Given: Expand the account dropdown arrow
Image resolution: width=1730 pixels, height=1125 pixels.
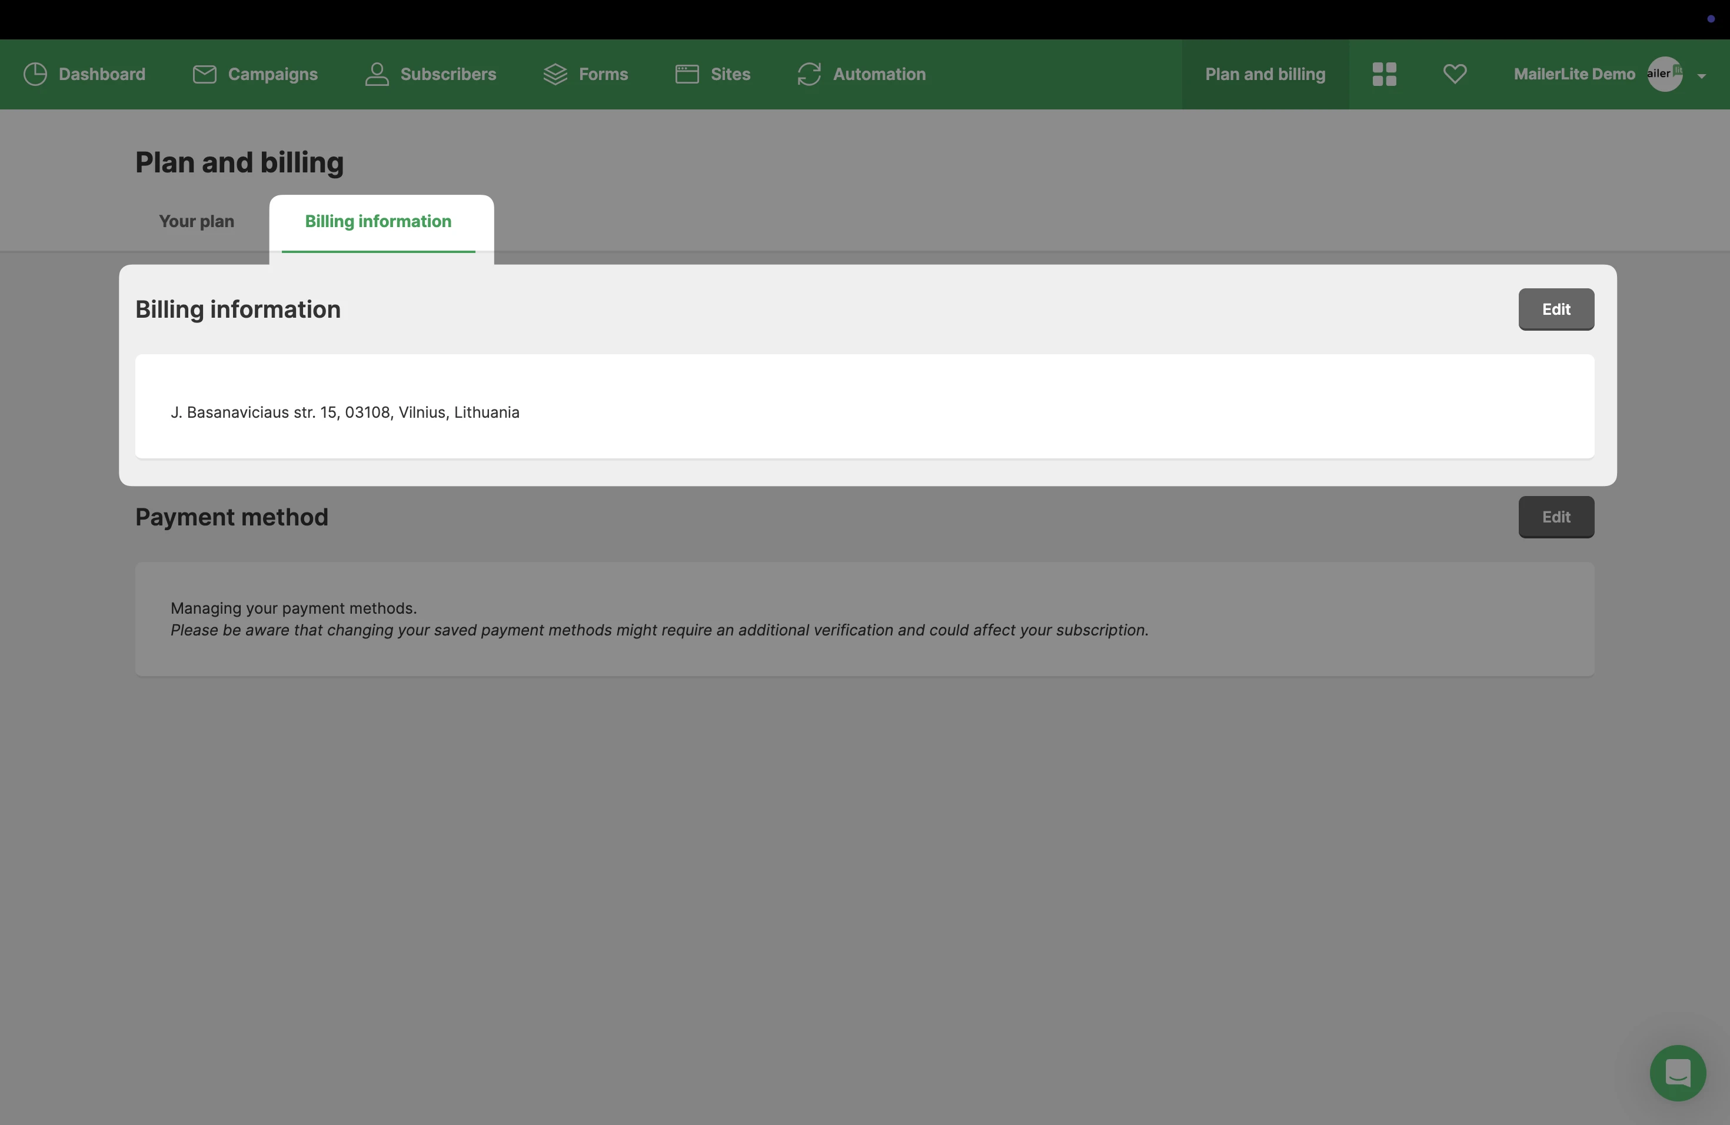Looking at the screenshot, I should 1702,75.
